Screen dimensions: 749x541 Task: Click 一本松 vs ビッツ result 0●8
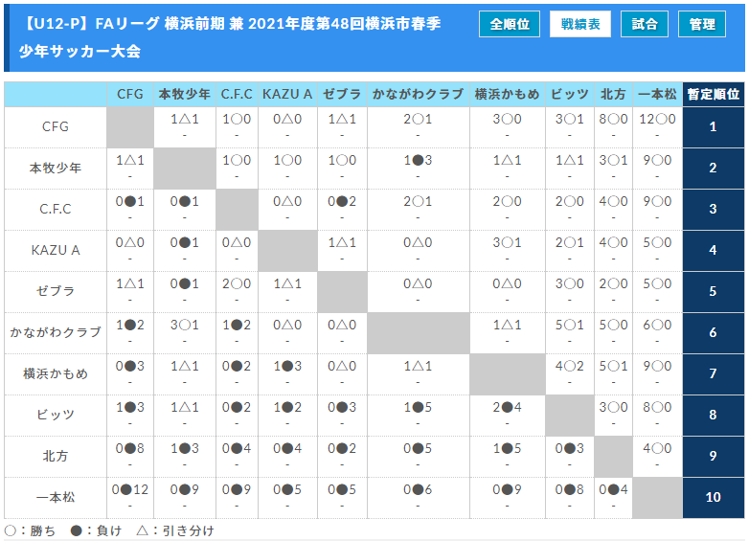click(569, 489)
